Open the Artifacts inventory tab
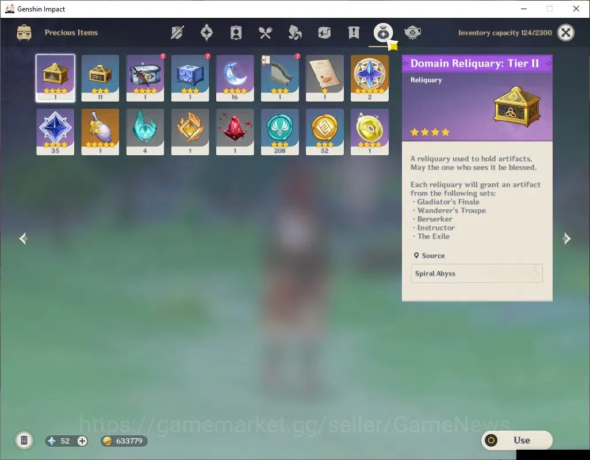Image resolution: width=590 pixels, height=460 pixels. [206, 33]
